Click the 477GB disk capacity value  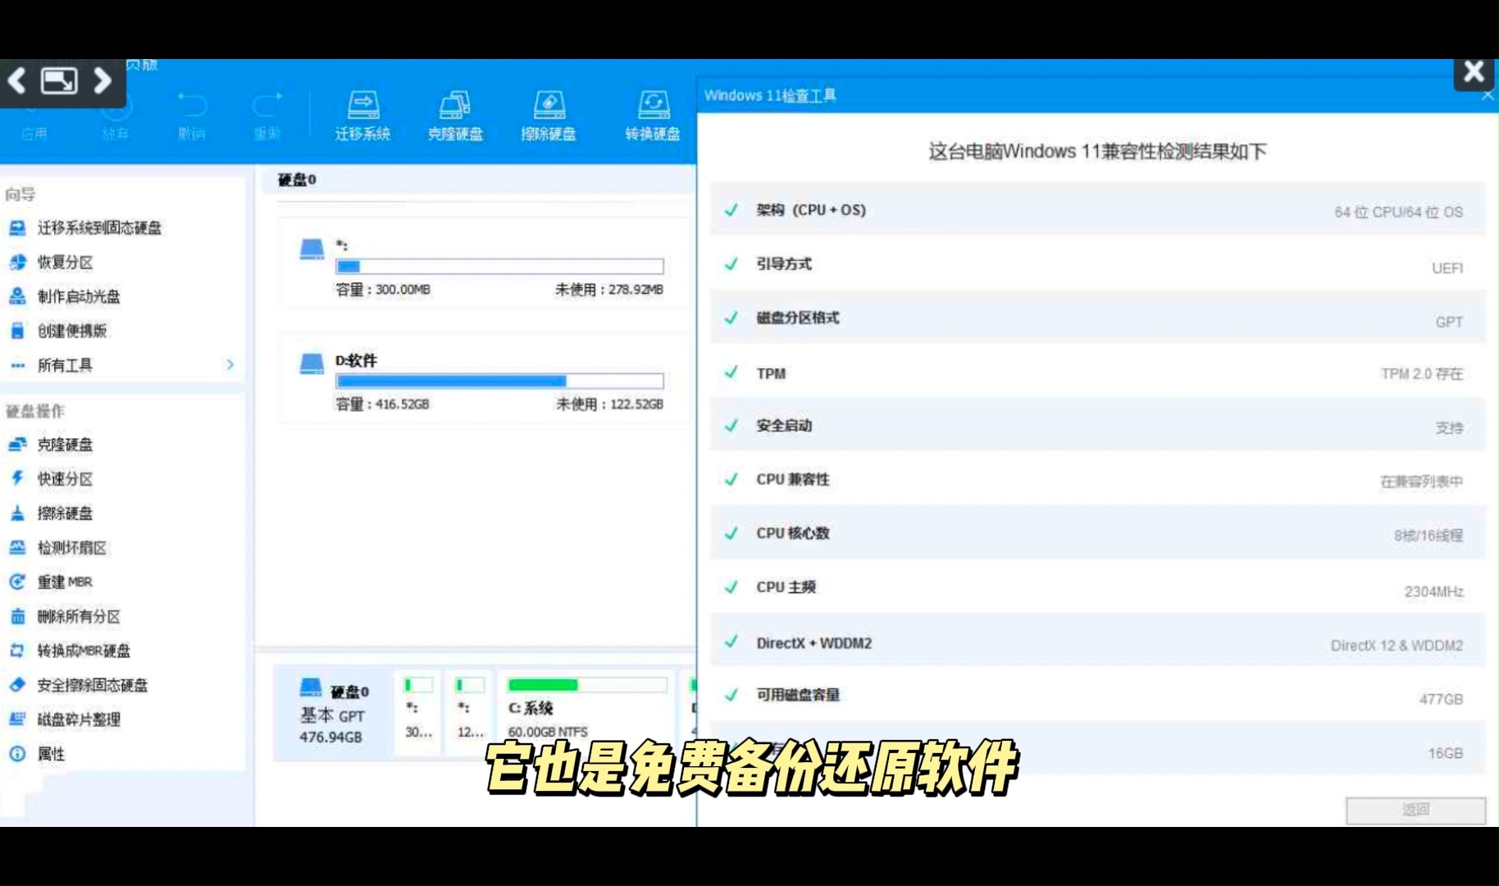[1441, 699]
